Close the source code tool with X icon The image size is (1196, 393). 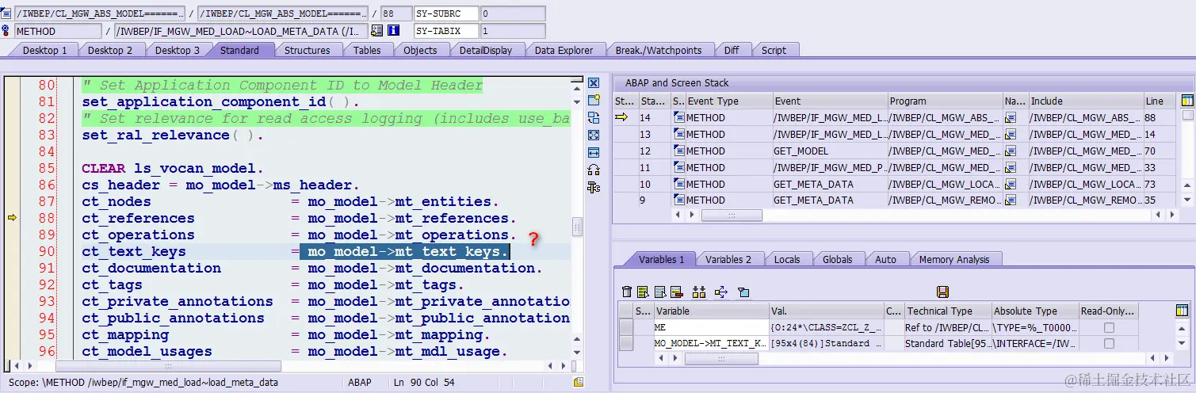pyautogui.click(x=593, y=83)
